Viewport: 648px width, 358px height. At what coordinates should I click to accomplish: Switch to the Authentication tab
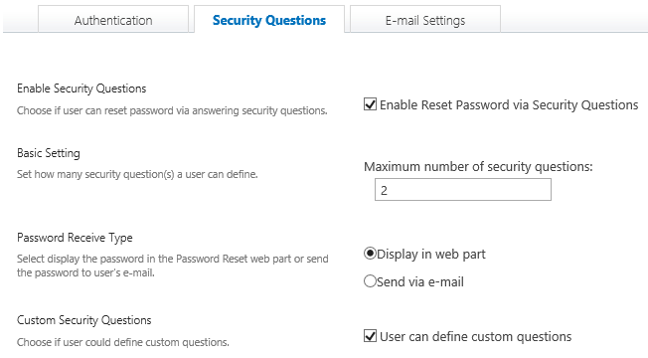pyautogui.click(x=113, y=20)
